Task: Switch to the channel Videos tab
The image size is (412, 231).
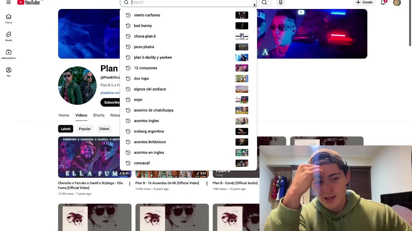Action: (81, 115)
